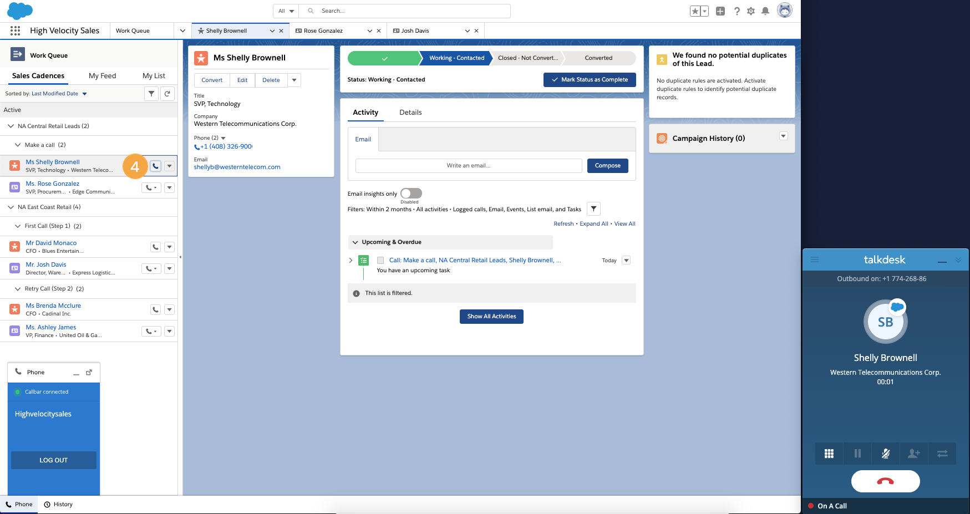This screenshot has height=514, width=970.
Task: Transfer the talkdesk call
Action: [942, 454]
